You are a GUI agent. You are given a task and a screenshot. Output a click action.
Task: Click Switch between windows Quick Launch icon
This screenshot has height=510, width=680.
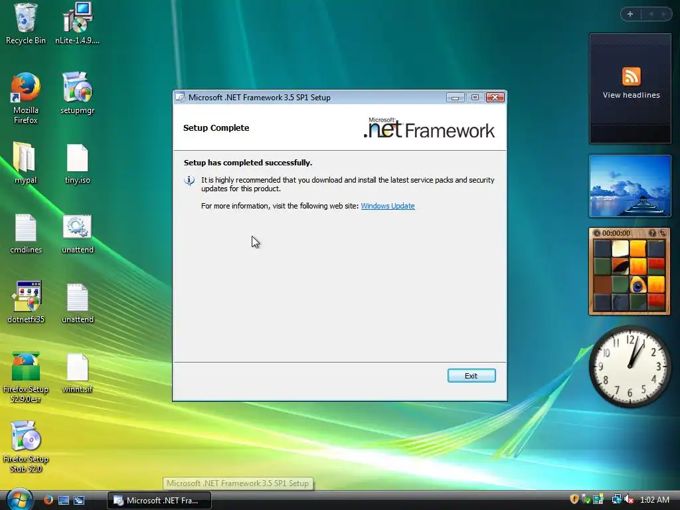tap(79, 500)
